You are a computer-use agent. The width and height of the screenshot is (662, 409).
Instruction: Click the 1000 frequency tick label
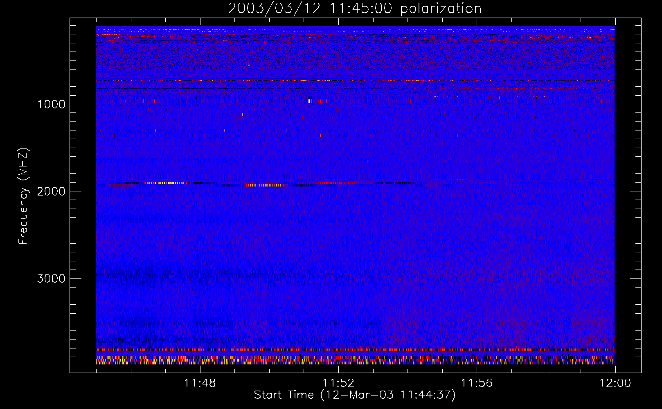[51, 104]
